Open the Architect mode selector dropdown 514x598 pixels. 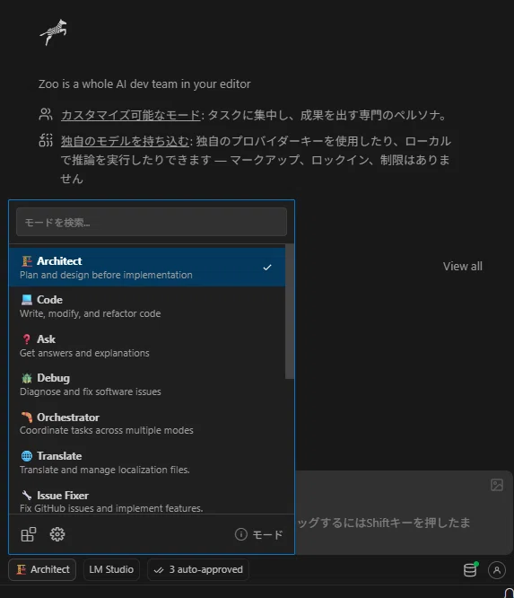point(42,569)
